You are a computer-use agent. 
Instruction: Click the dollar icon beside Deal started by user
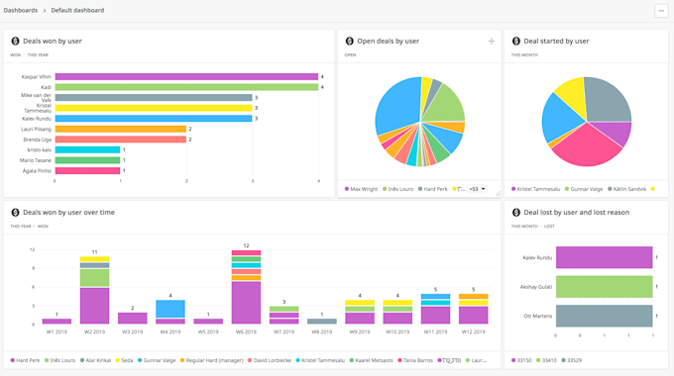coord(516,41)
